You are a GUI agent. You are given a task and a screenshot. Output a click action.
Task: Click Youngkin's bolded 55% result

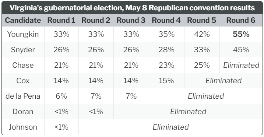click(x=241, y=34)
